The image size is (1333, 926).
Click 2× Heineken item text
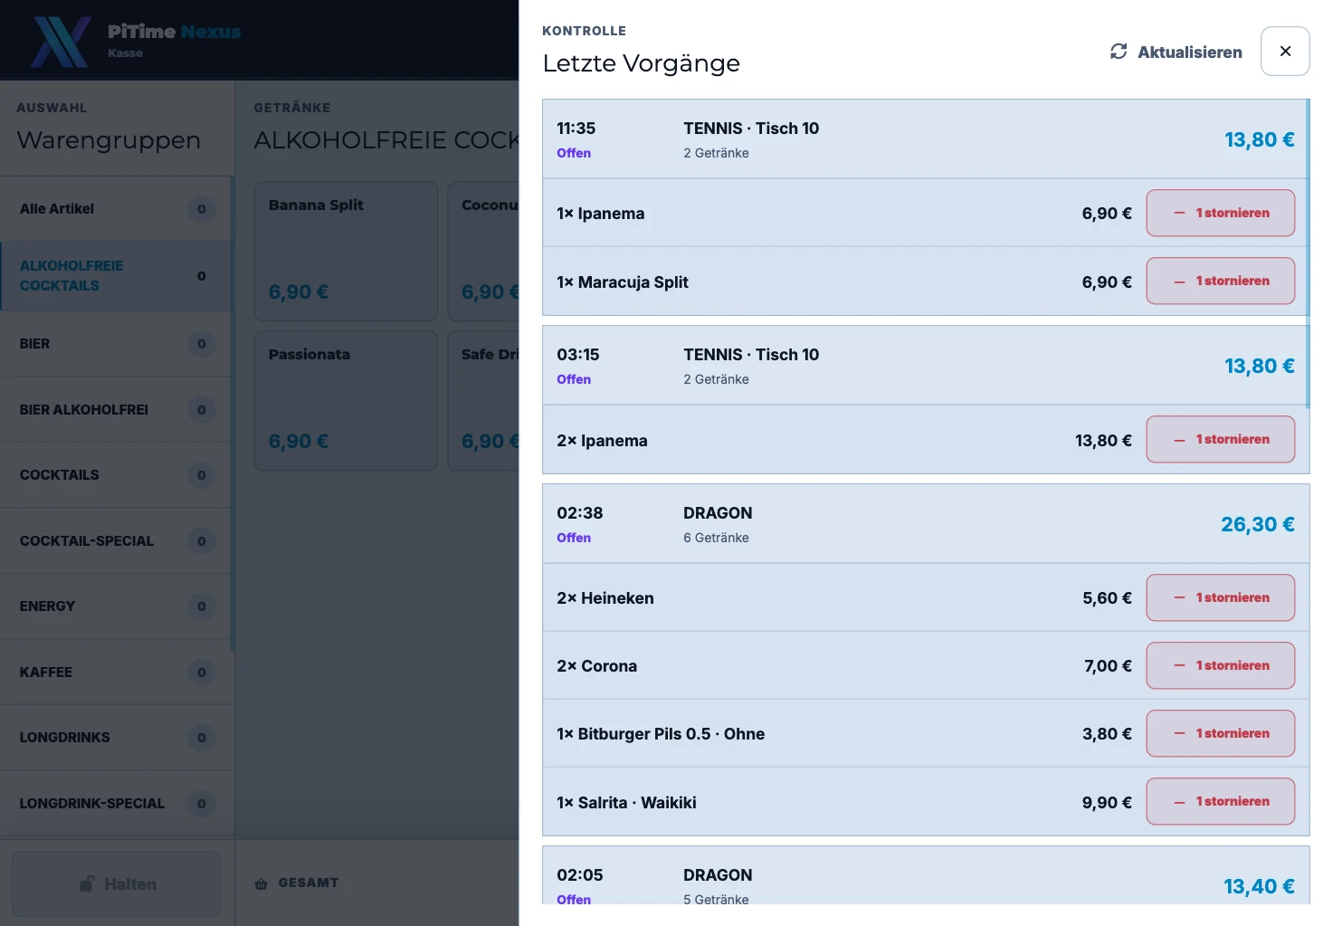(605, 598)
